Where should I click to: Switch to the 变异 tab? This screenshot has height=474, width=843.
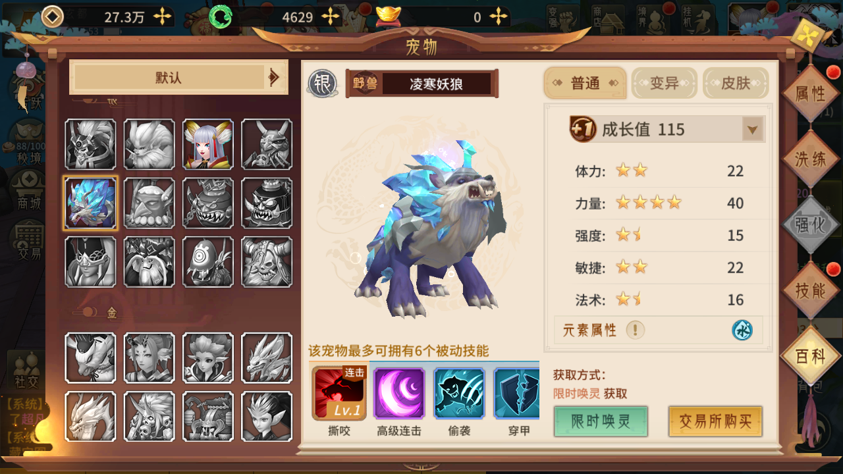click(664, 83)
